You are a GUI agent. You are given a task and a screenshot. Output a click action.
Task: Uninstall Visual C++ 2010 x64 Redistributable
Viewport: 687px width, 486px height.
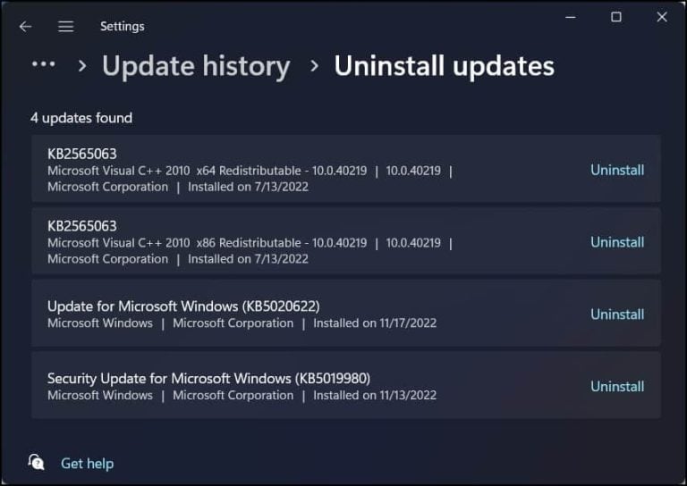coord(617,170)
